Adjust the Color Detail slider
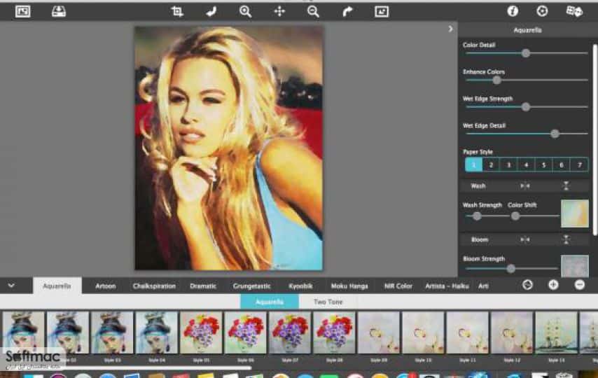Screen dimensions: 598x378 click(x=526, y=53)
